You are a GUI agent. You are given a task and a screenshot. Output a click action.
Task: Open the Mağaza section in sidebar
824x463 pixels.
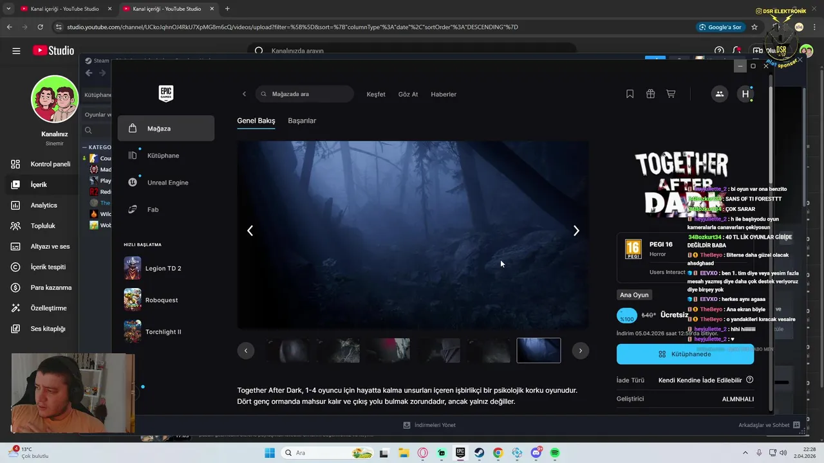pos(166,129)
